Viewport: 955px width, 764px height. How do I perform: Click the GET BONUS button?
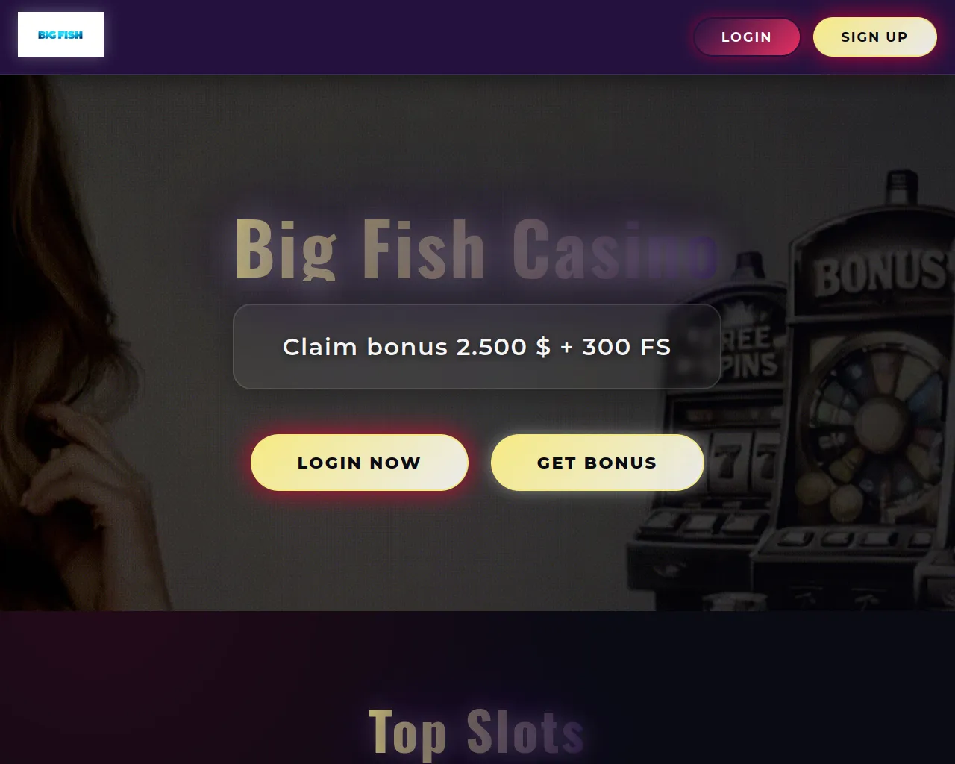coord(597,463)
